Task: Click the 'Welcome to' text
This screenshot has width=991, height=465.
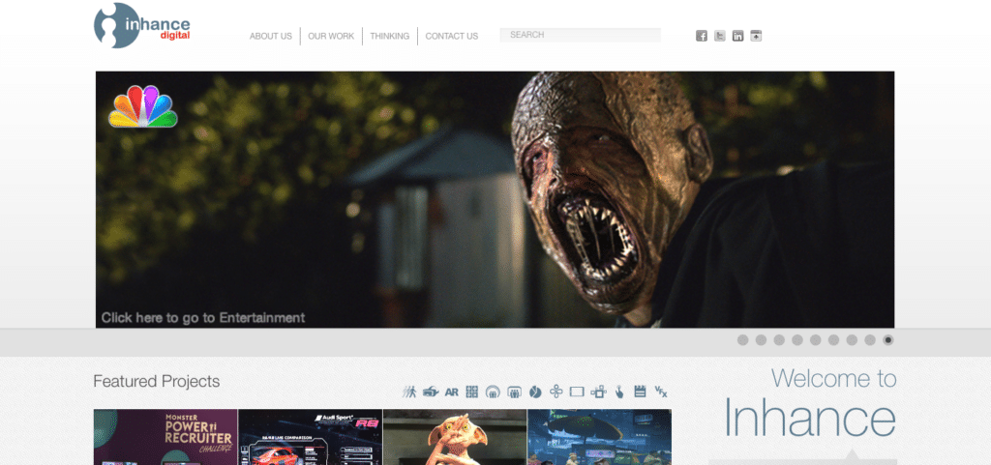Action: point(833,379)
